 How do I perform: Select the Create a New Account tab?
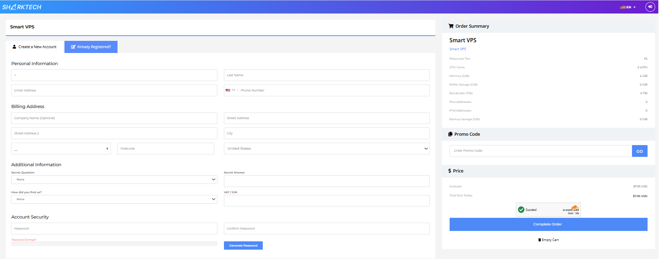pyautogui.click(x=35, y=47)
